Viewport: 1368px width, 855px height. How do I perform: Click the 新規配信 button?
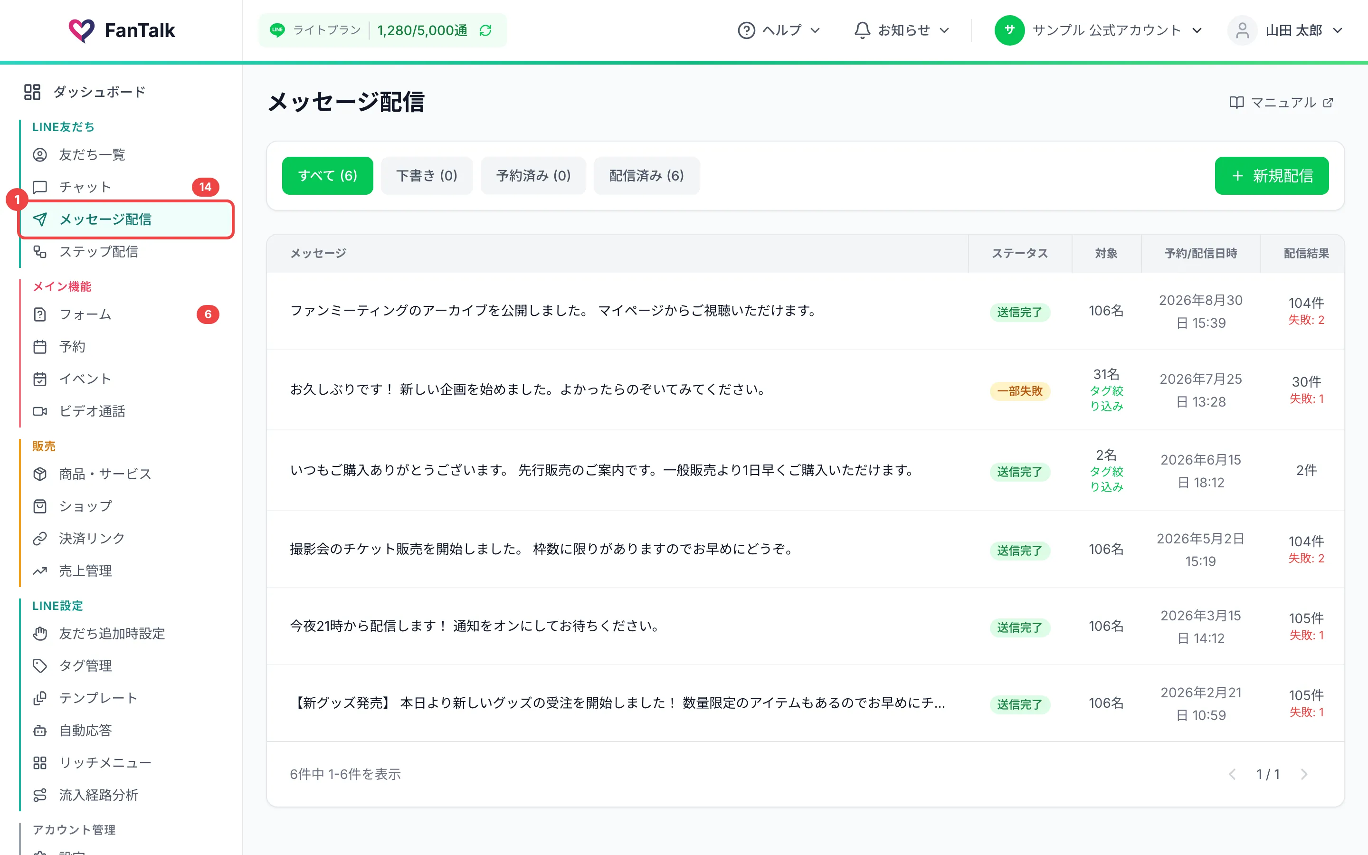tap(1271, 175)
